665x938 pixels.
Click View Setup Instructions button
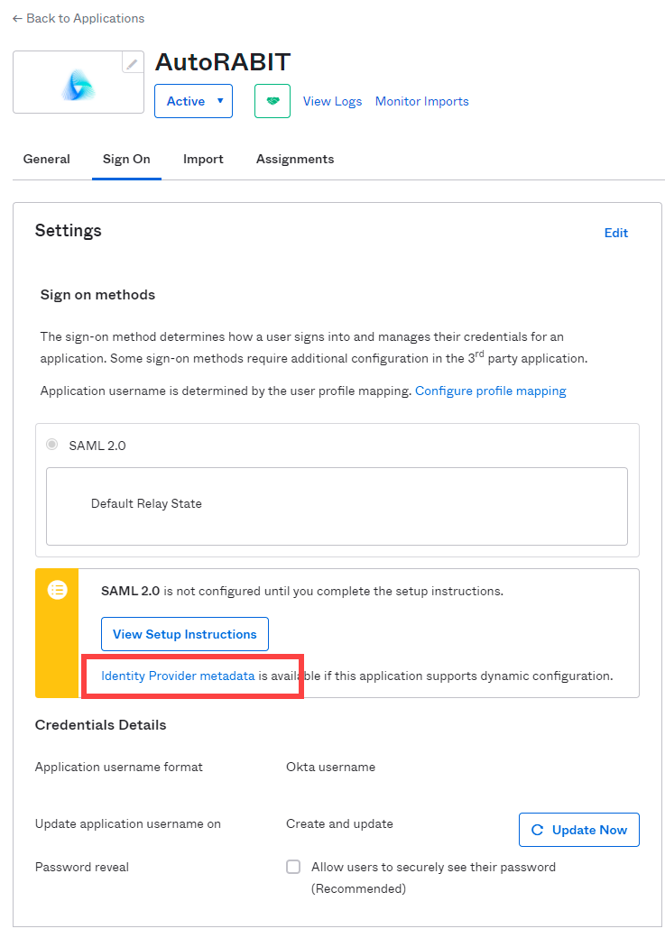(185, 634)
